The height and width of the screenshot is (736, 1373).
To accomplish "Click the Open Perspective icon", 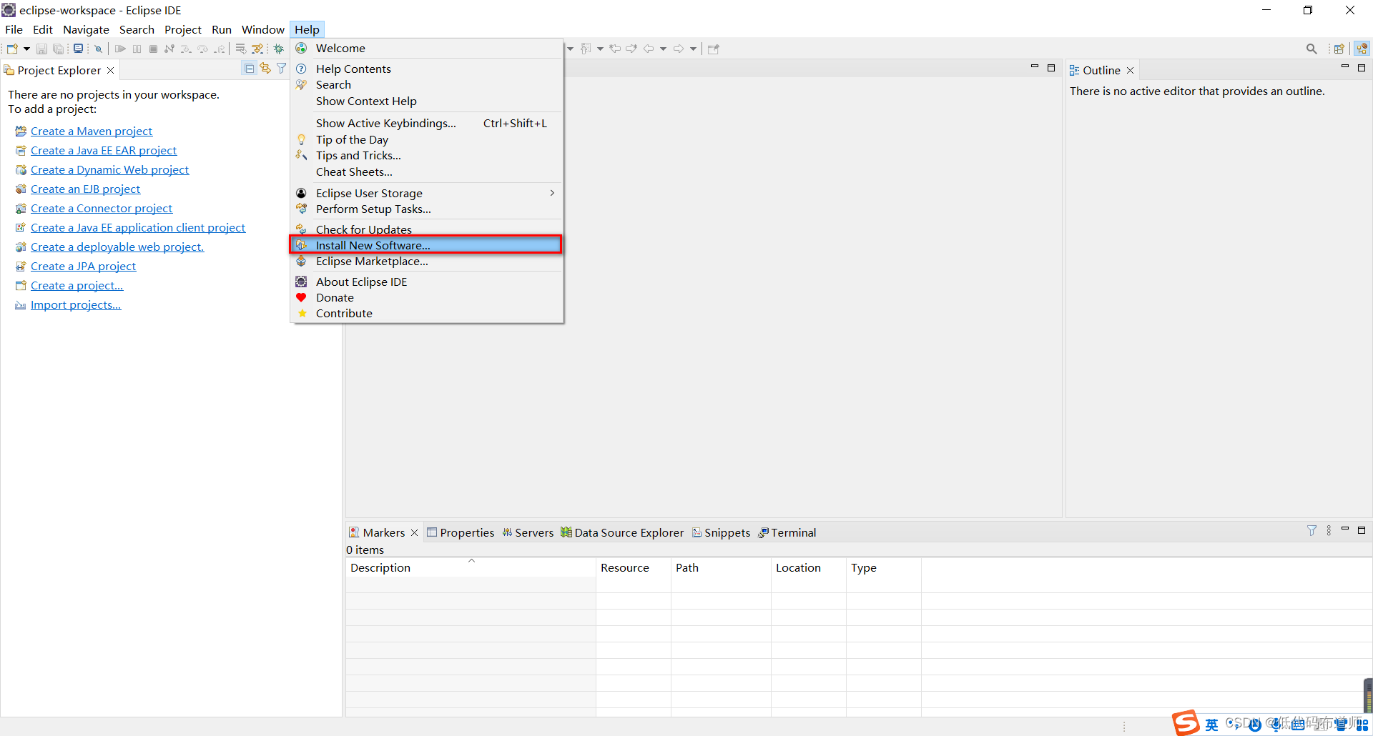I will tap(1339, 49).
